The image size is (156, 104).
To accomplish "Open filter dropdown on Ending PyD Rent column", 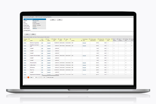I will point(106,39).
